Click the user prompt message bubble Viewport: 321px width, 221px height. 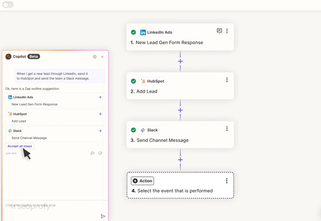60,76
